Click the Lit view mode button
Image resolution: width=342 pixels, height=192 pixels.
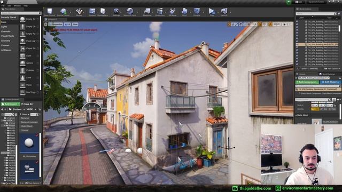coord(67,25)
